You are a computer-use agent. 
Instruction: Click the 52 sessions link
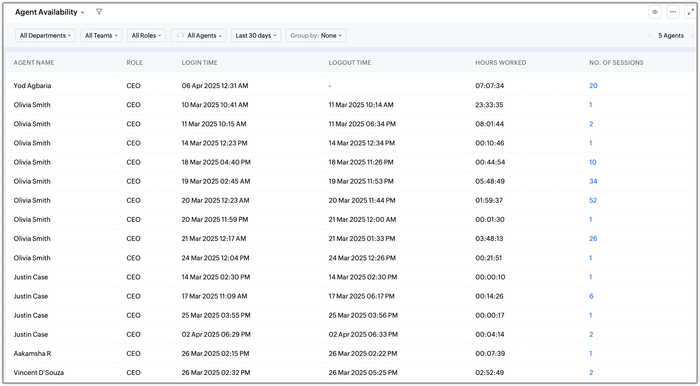[593, 200]
